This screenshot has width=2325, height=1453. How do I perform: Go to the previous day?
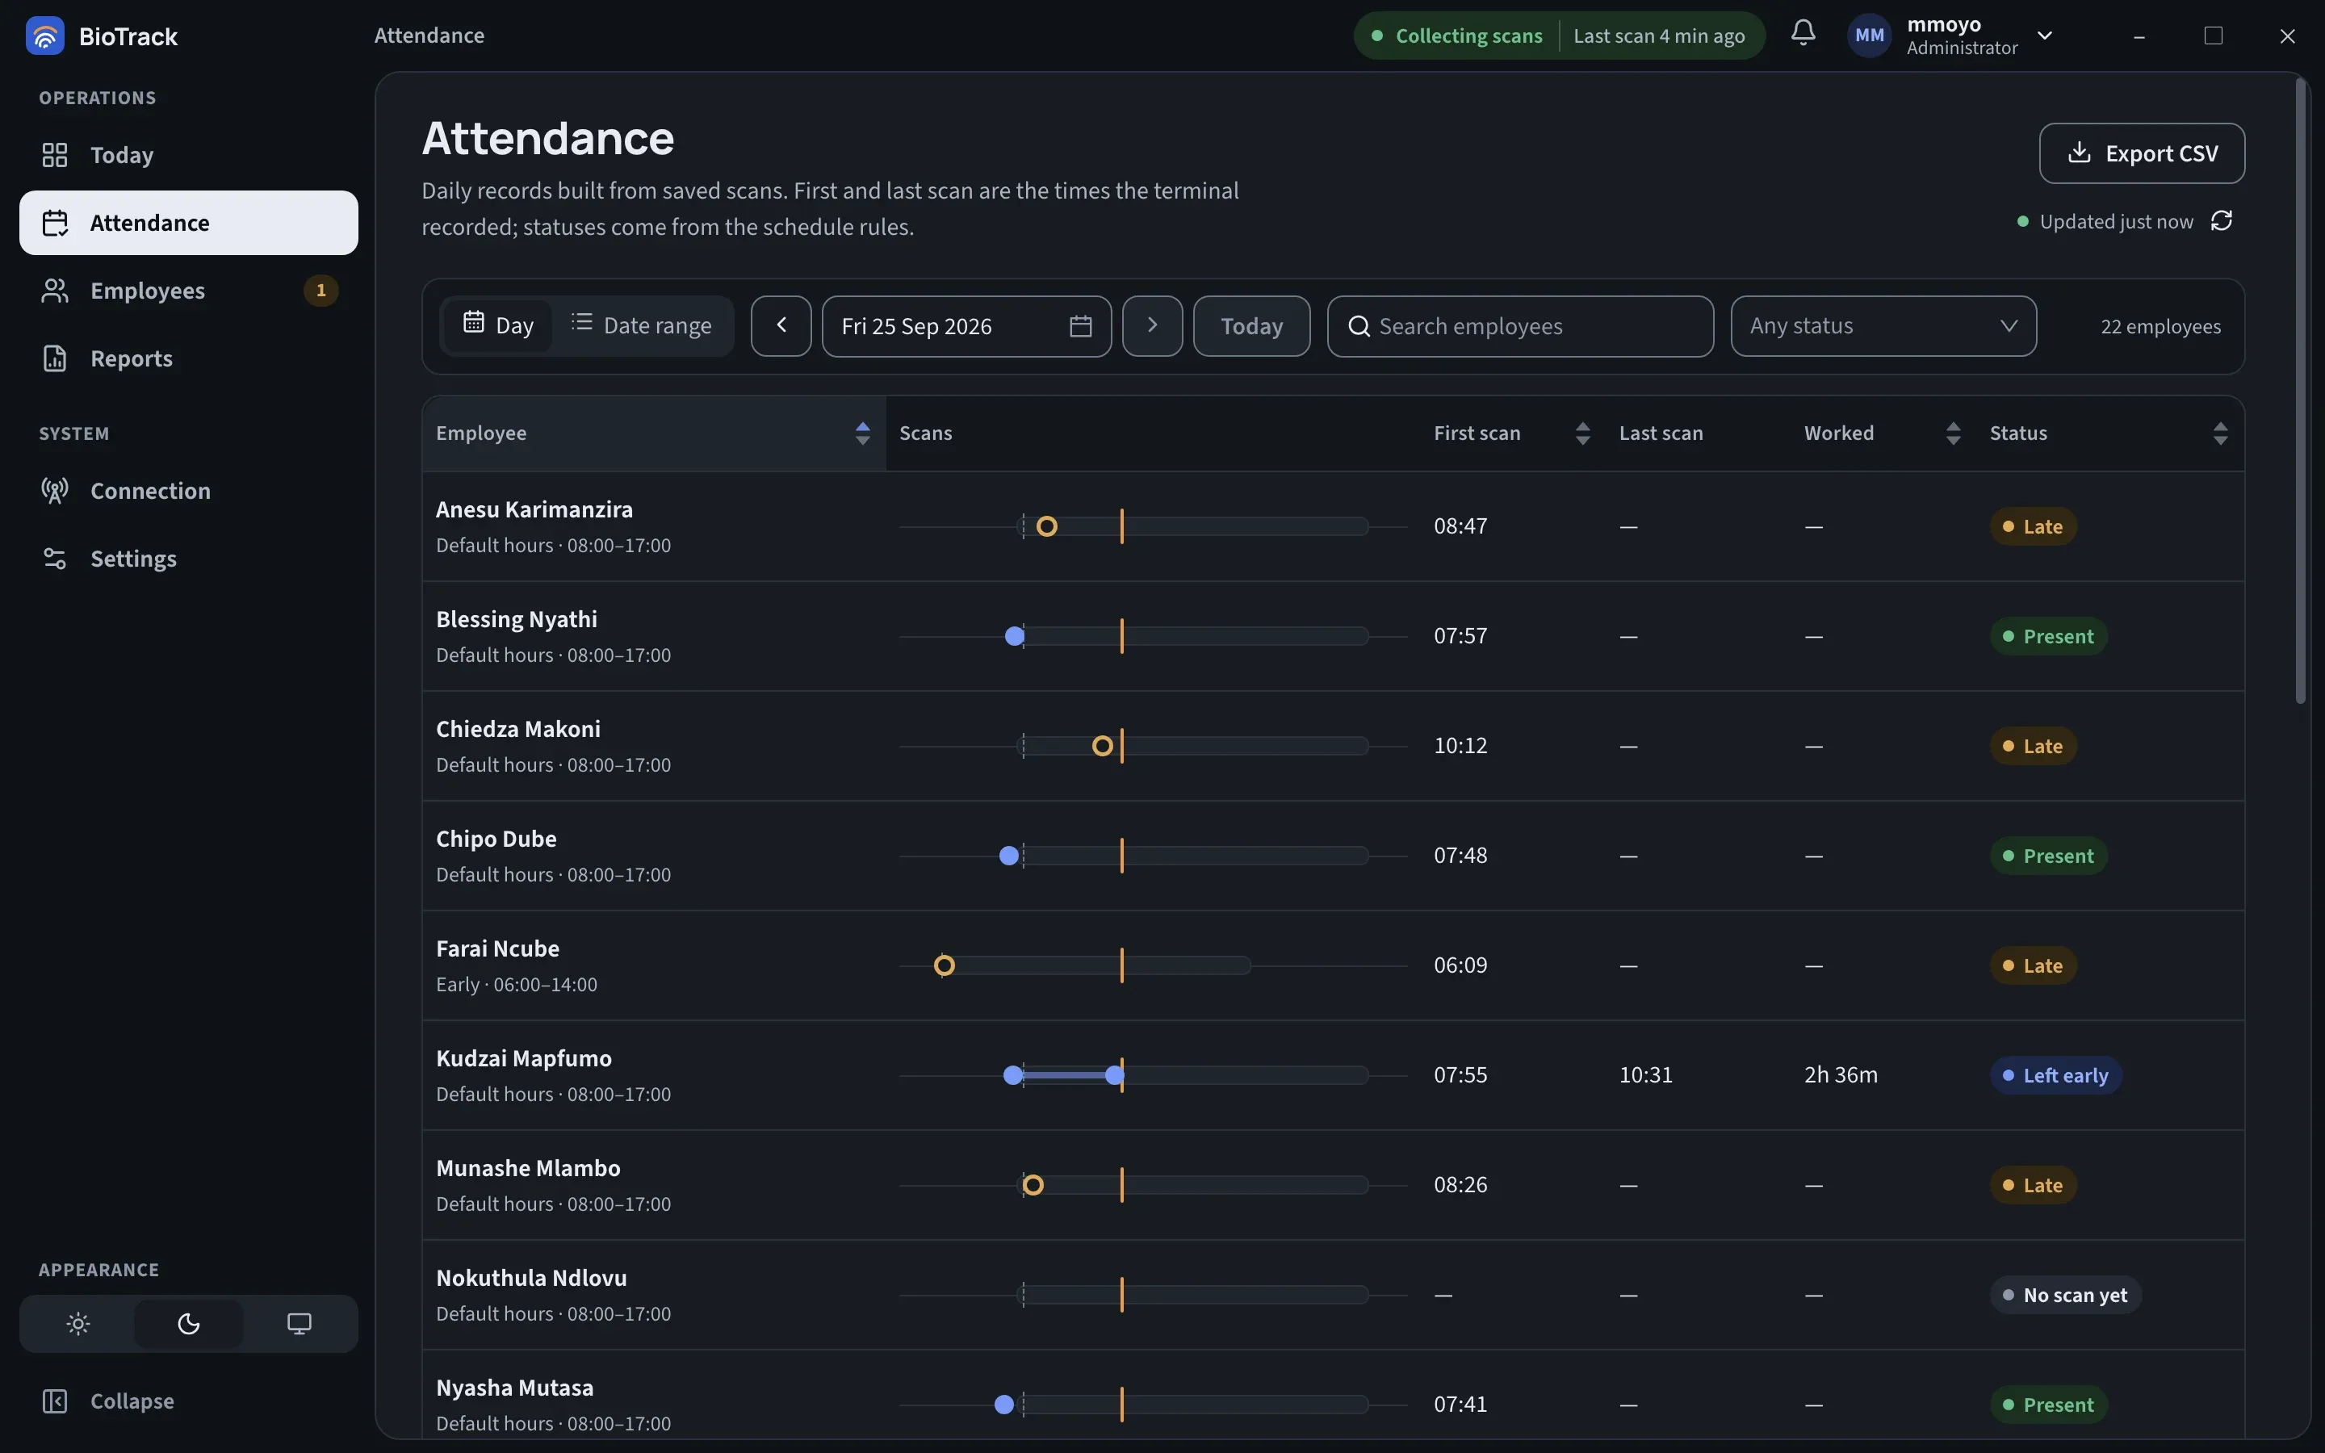tap(781, 326)
